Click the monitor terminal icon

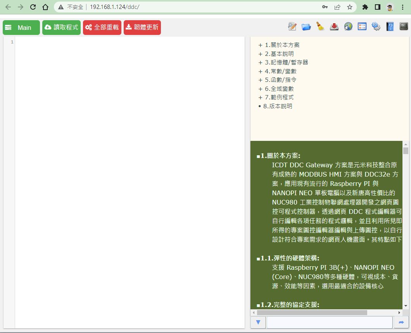pyautogui.click(x=403, y=27)
